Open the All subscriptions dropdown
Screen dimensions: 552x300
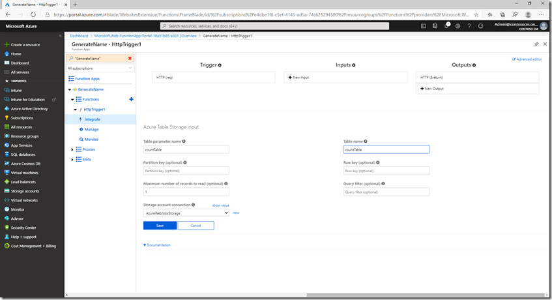(100, 68)
